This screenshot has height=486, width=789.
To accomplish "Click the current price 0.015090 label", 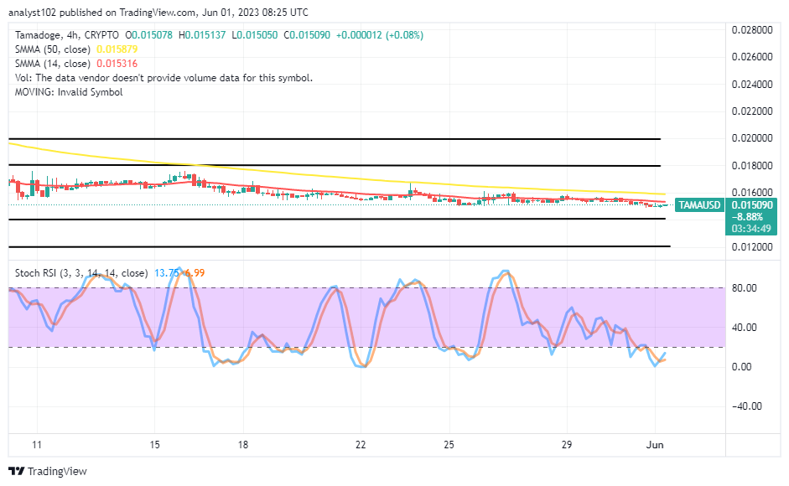I will [752, 204].
